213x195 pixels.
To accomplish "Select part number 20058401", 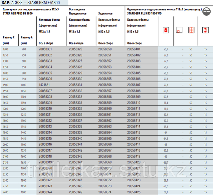I will 134,49.
